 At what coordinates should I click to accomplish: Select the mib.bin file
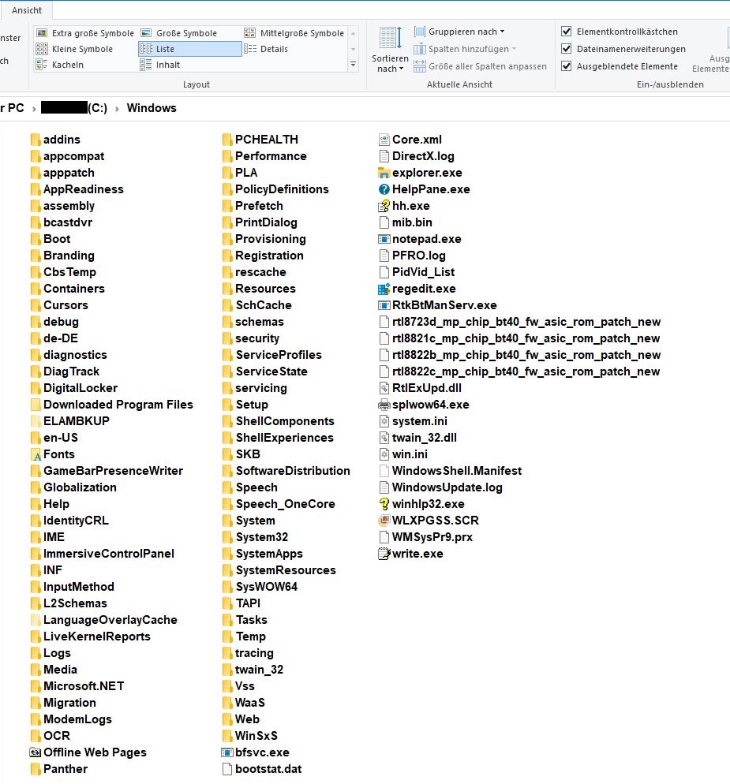(x=406, y=222)
